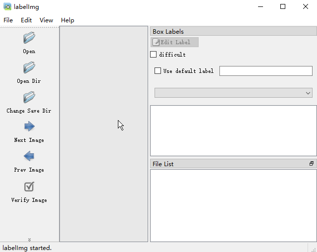Viewport: 317px width, 252px height.
Task: Maximize the labelImg window
Action: click(x=283, y=6)
